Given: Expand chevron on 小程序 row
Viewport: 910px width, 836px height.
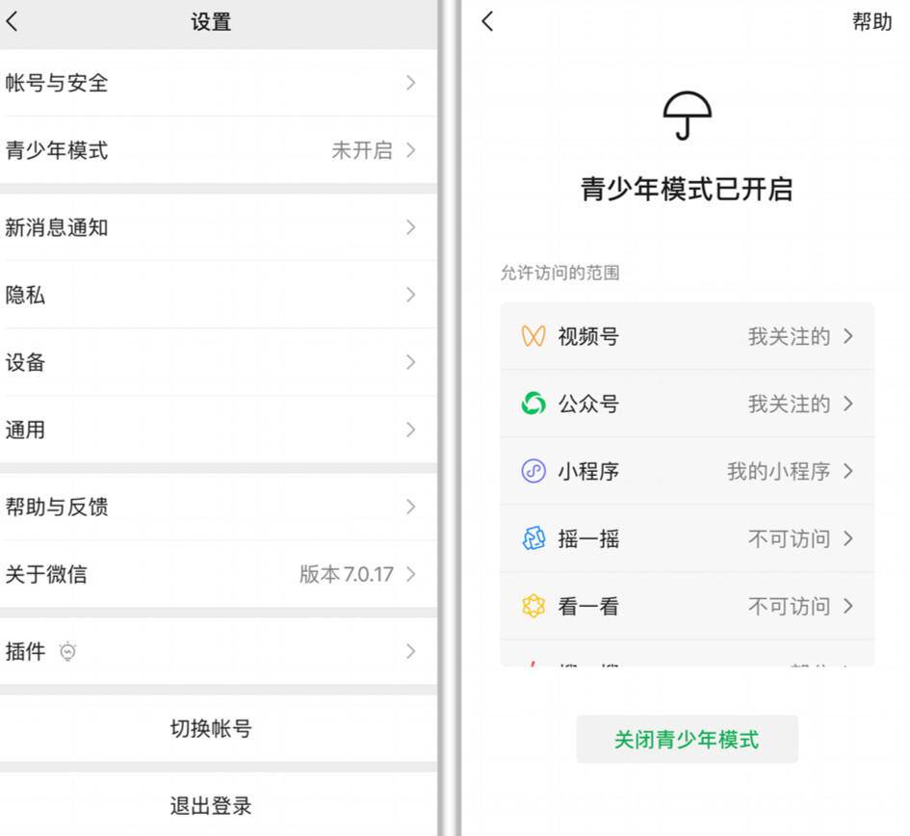Looking at the screenshot, I should (848, 471).
